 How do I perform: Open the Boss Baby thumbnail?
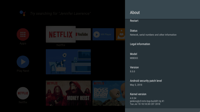point(109,93)
